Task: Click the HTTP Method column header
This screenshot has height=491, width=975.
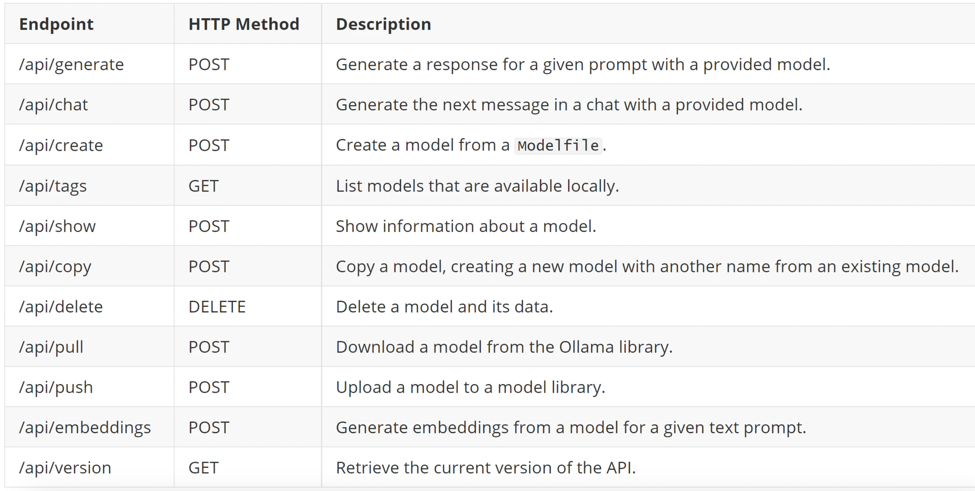Action: click(244, 24)
